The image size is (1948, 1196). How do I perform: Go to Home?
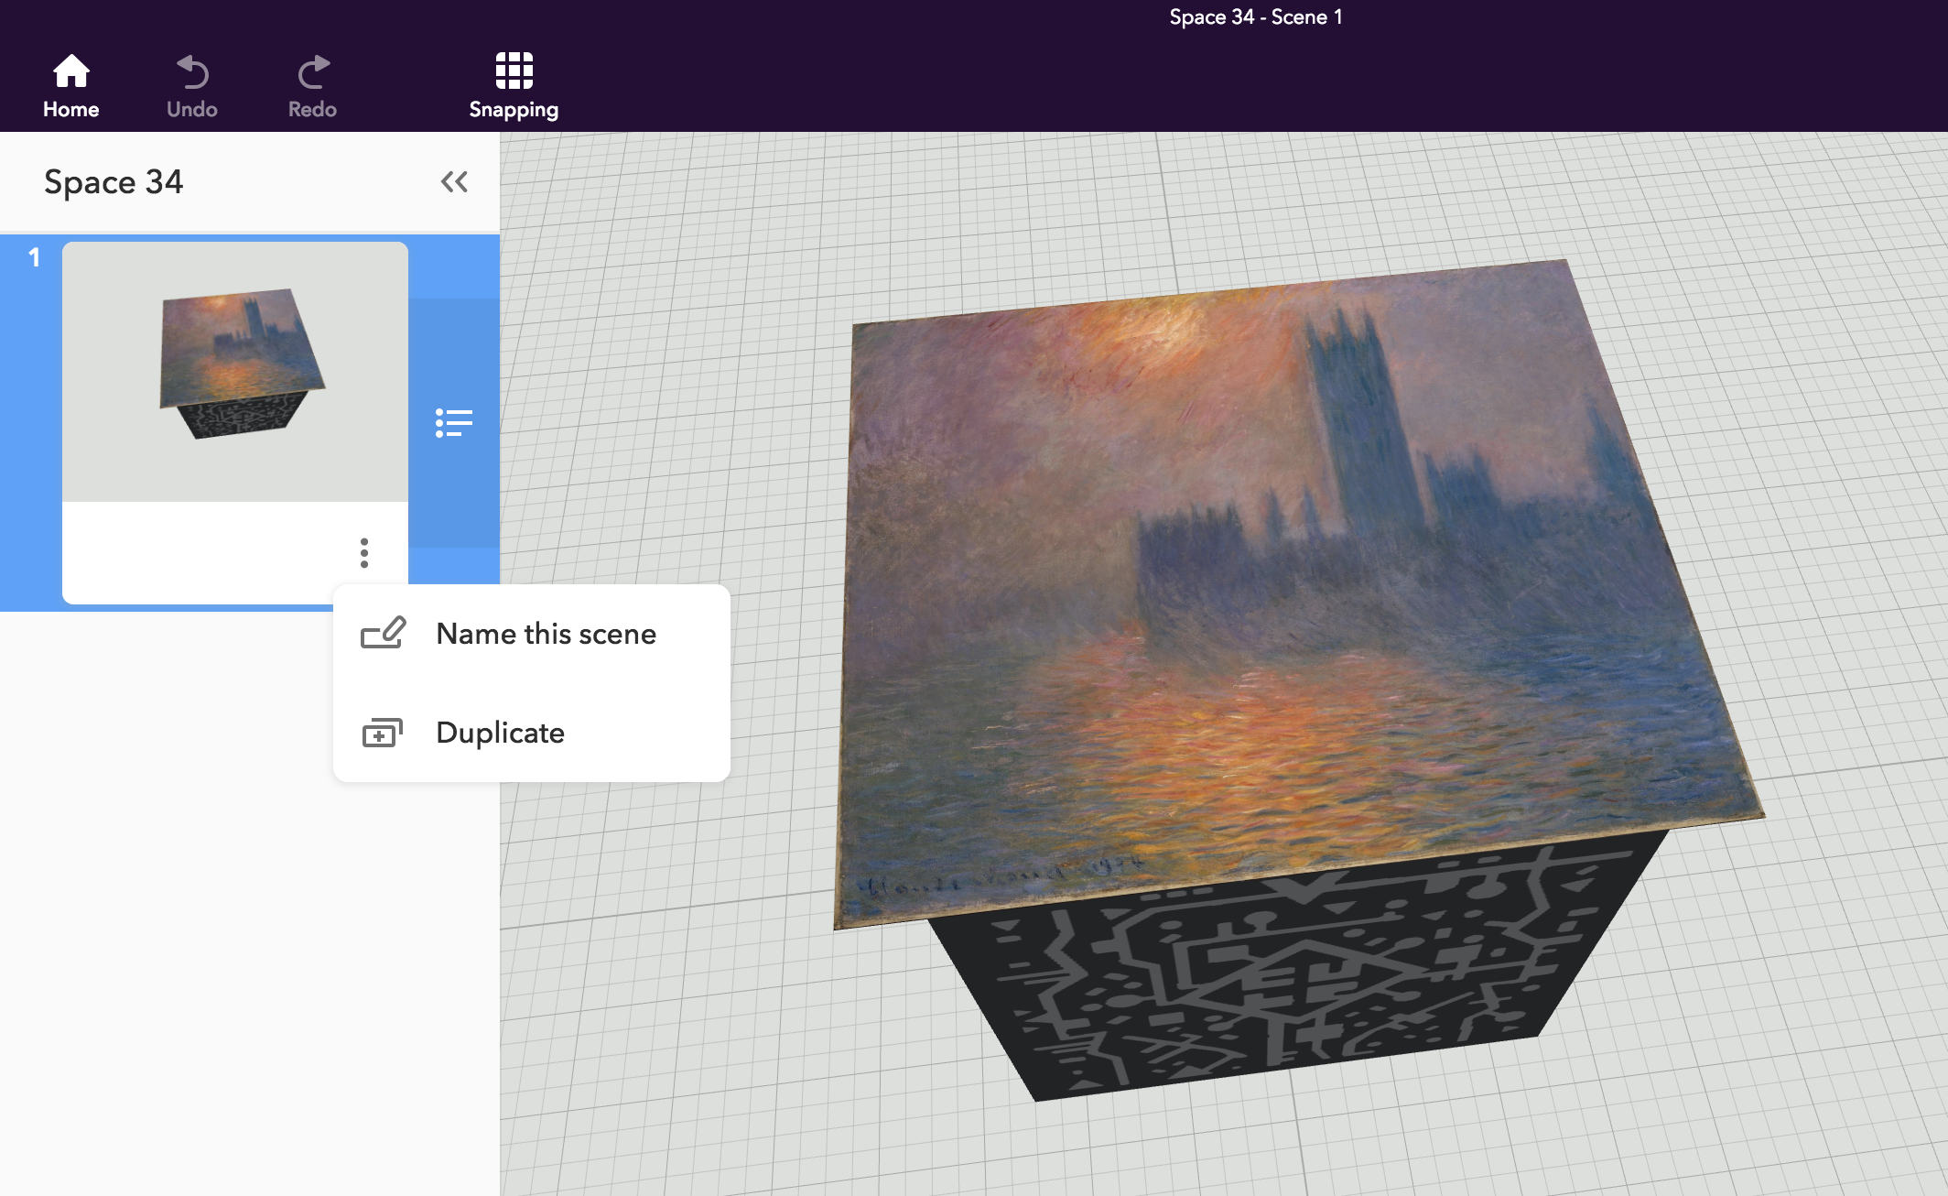click(70, 86)
